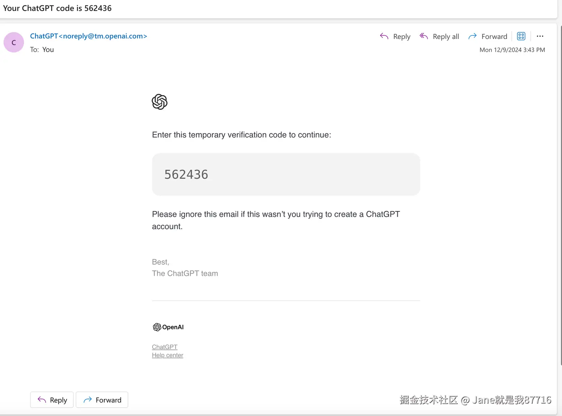Viewport: 562px width, 416px height.
Task: Click the top Forward arrow icon
Action: 472,36
